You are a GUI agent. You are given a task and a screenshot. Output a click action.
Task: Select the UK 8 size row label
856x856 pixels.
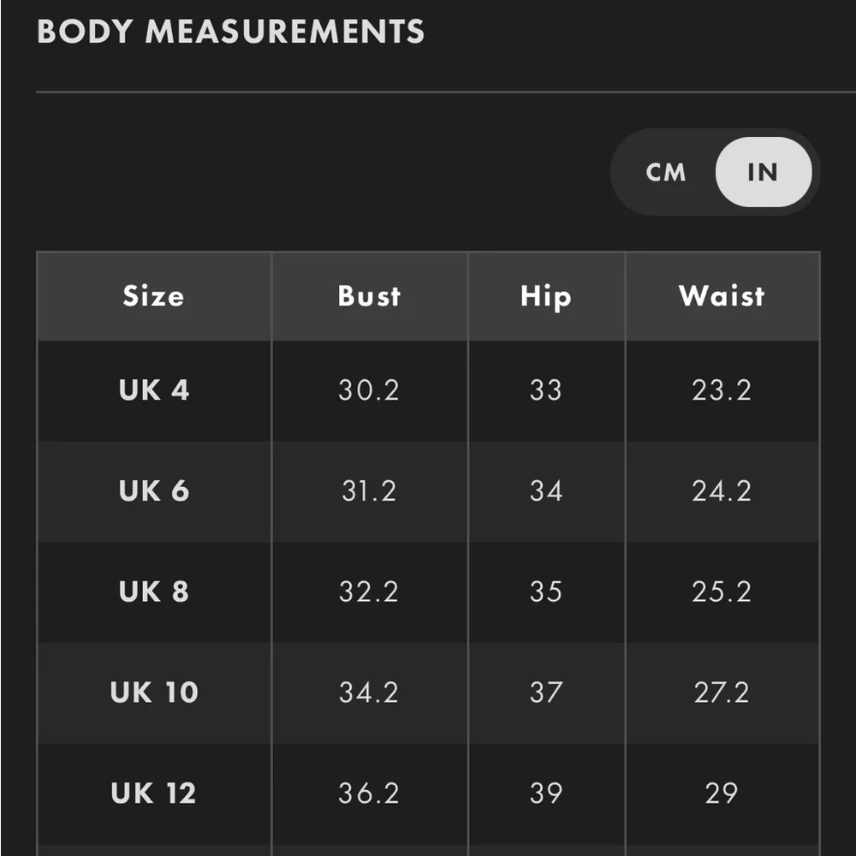[x=154, y=591]
